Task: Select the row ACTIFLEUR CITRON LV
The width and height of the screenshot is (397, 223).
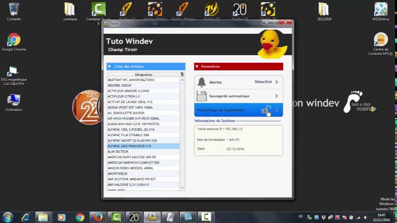Action: pyautogui.click(x=143, y=96)
